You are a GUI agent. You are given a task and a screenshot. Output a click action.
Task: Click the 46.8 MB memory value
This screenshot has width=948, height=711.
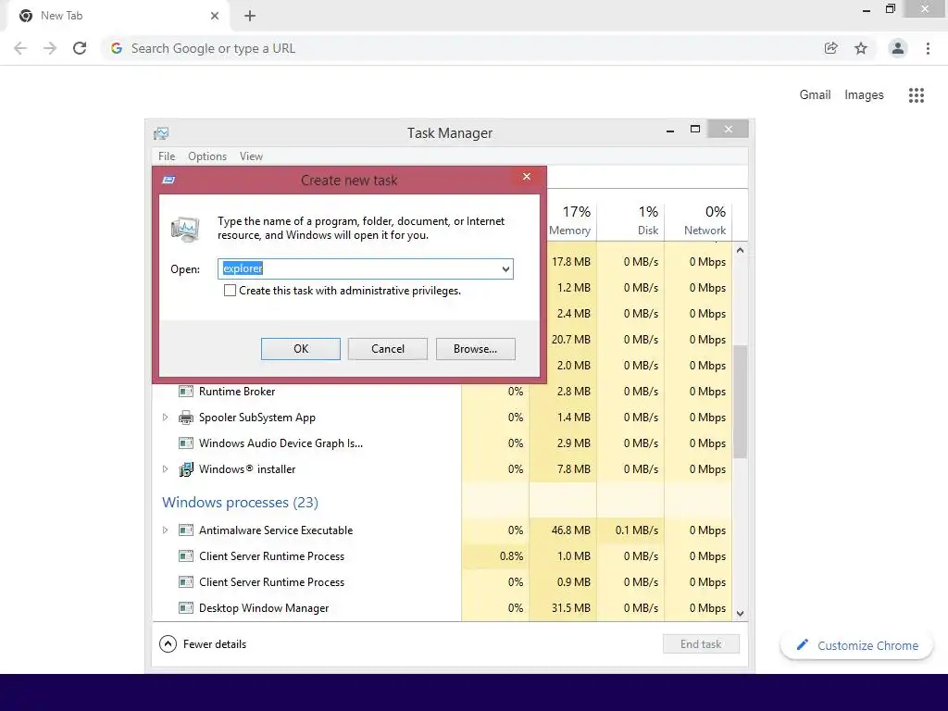570,530
